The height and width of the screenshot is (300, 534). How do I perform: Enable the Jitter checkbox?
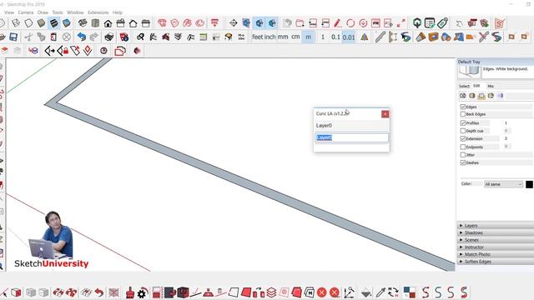coord(462,155)
